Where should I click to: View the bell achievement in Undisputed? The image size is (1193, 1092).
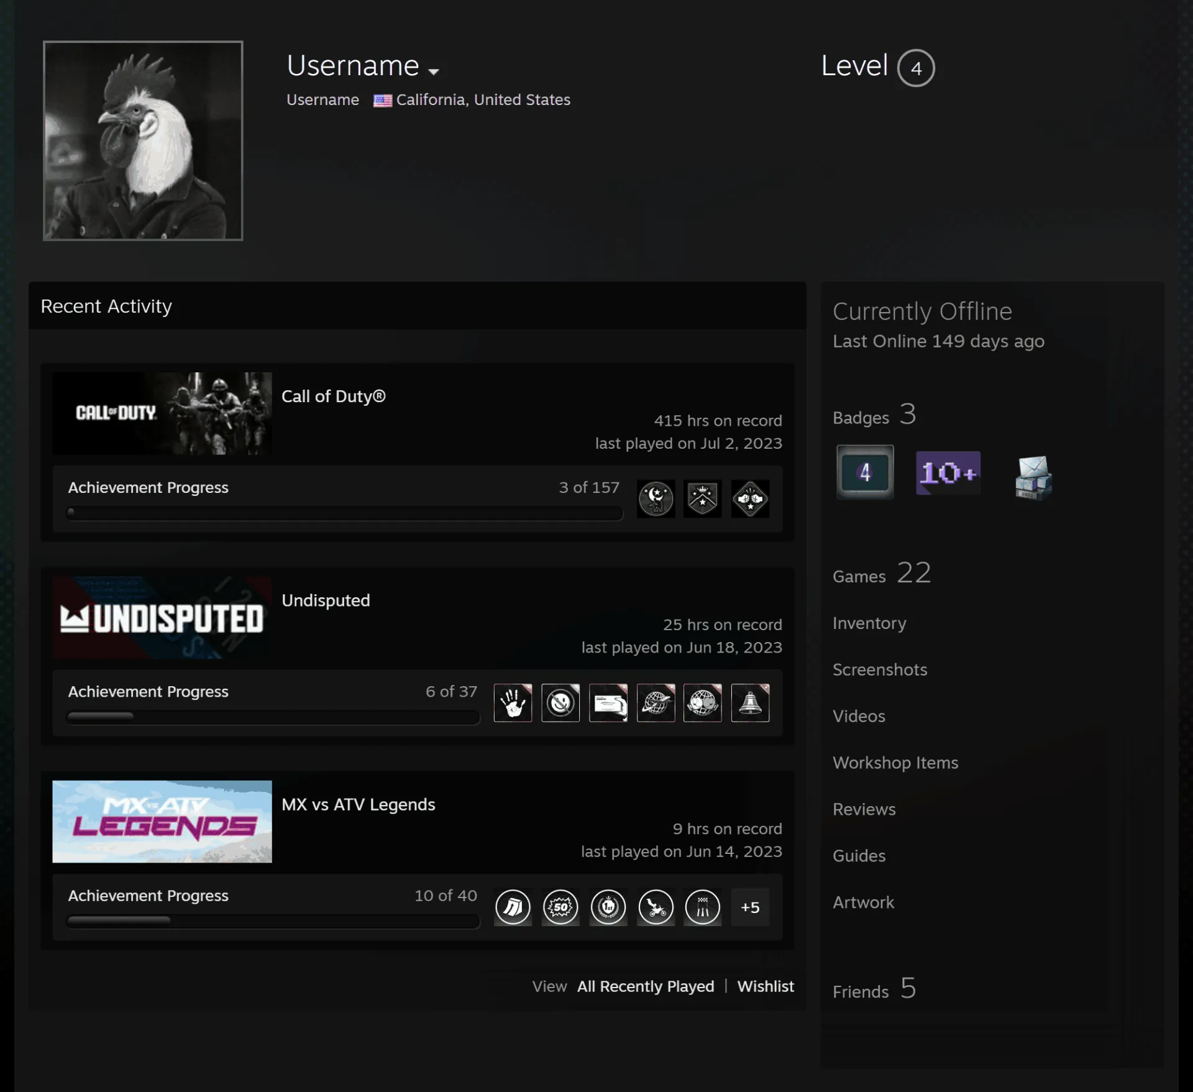pos(750,703)
